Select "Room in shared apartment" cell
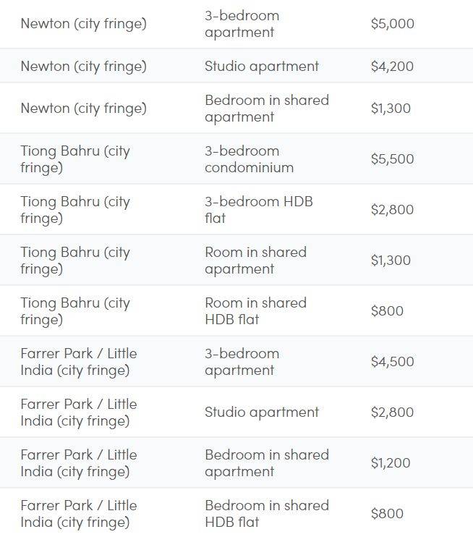Viewport: 473px width, 537px height. click(x=255, y=261)
